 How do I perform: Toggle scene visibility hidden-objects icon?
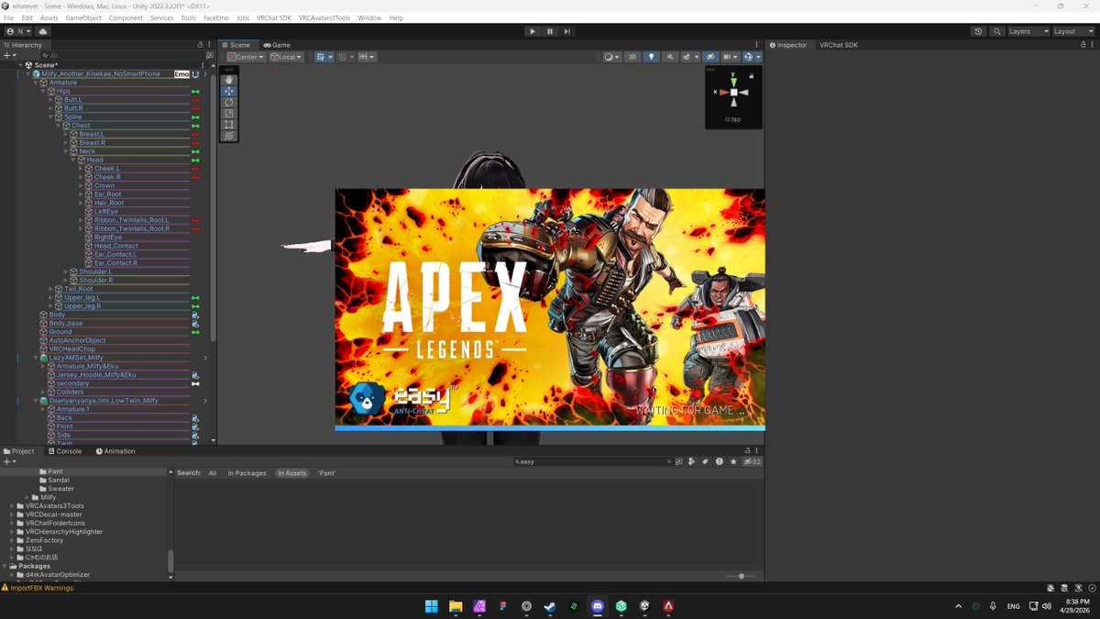click(709, 57)
